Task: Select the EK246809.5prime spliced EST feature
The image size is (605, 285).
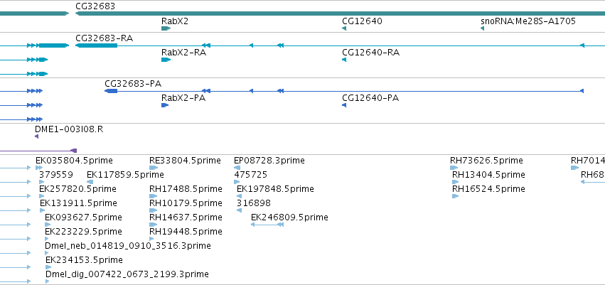Action: click(267, 224)
